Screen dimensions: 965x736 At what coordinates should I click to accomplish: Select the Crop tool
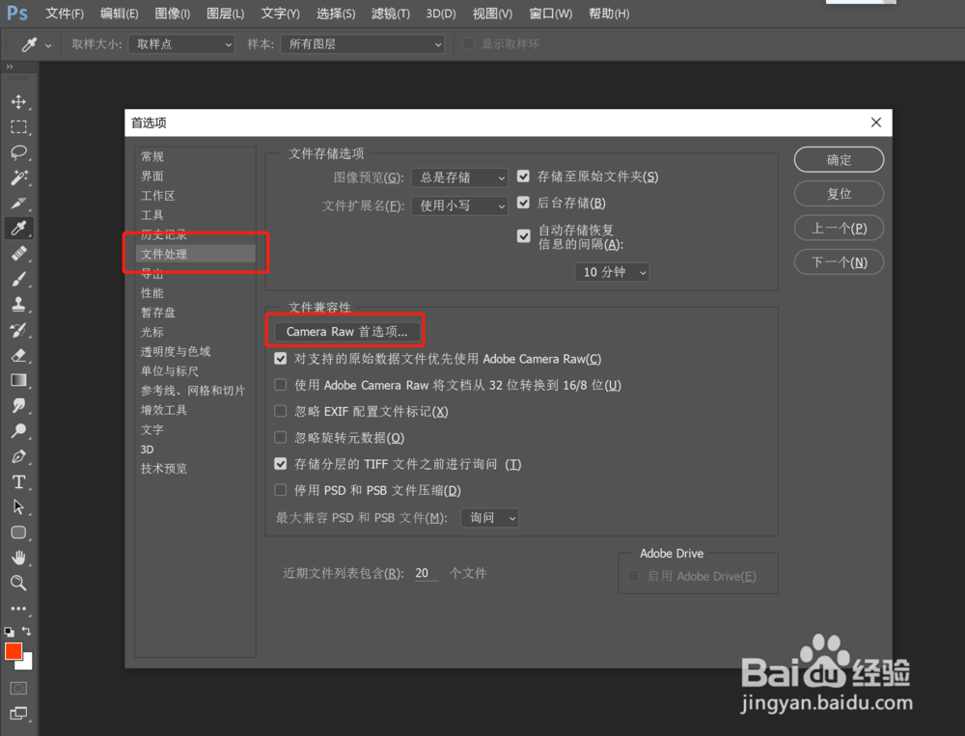click(x=18, y=203)
